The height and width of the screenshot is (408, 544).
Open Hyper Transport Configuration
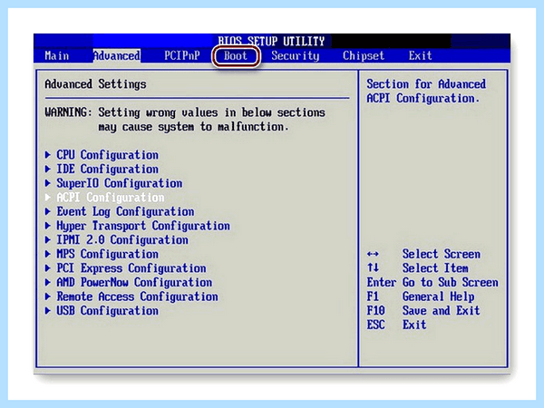coord(143,226)
